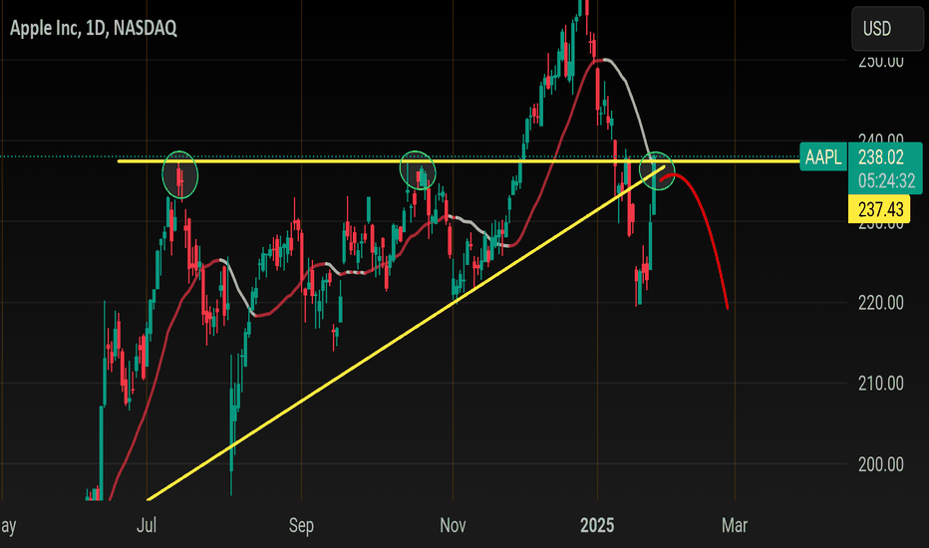Click the 05:24:32 countdown timer
Image resolution: width=929 pixels, height=548 pixels.
click(x=886, y=180)
